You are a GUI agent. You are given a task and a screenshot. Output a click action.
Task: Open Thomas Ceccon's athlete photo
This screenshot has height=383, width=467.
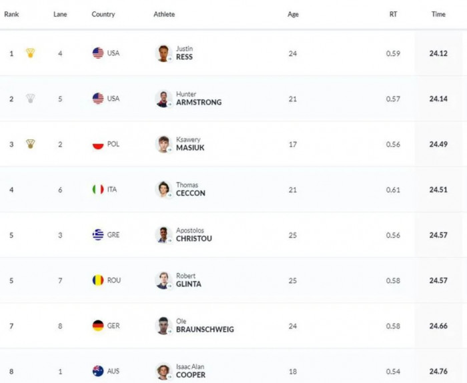[x=163, y=189]
